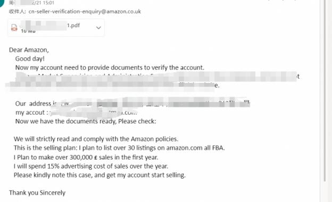Click the 'Good day!' line
The image size is (332, 202).
[x=30, y=59]
